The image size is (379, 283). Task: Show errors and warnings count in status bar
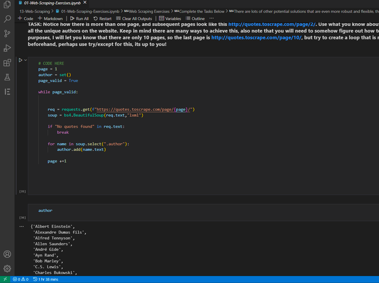click(x=21, y=279)
